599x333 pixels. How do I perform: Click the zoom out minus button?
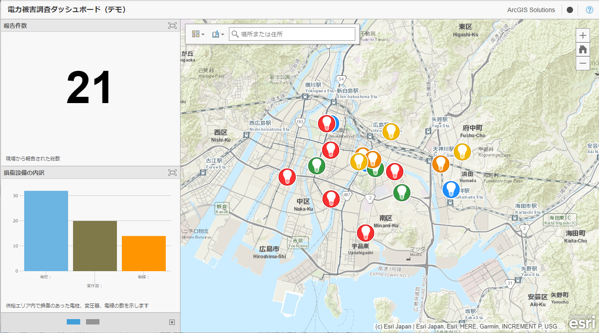pyautogui.click(x=582, y=63)
